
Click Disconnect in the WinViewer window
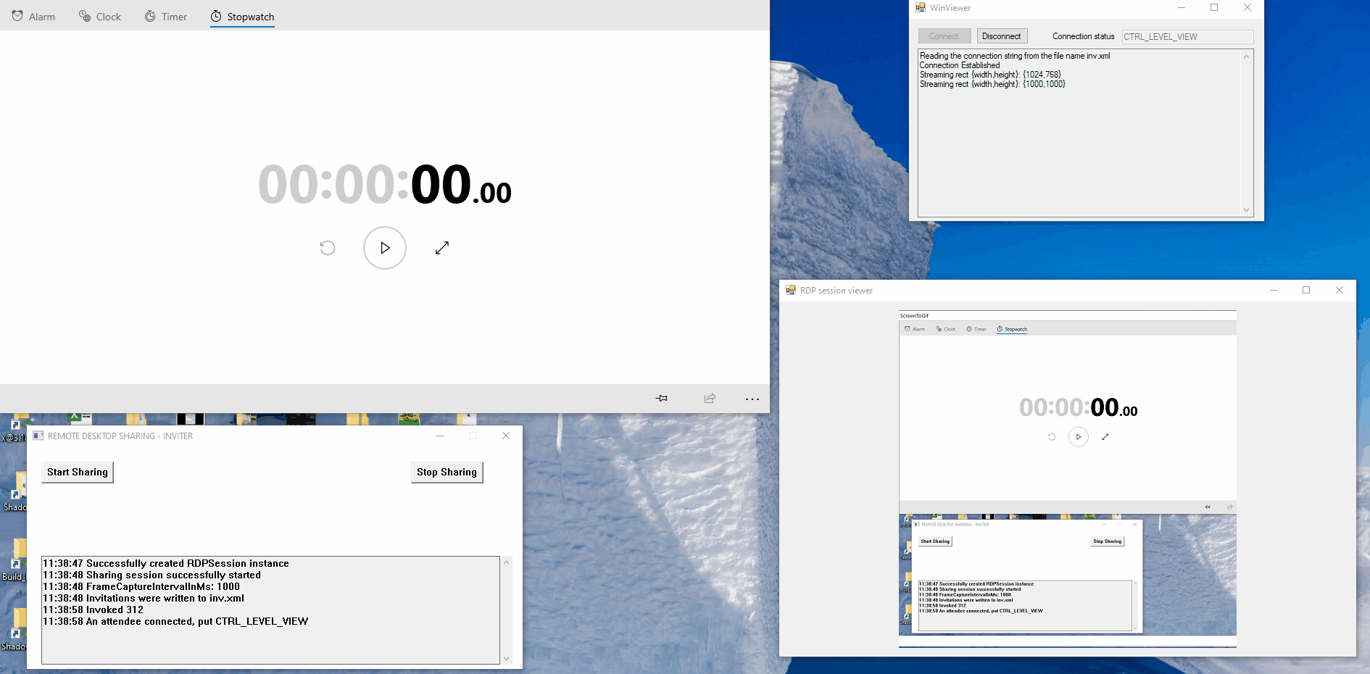(x=1001, y=36)
